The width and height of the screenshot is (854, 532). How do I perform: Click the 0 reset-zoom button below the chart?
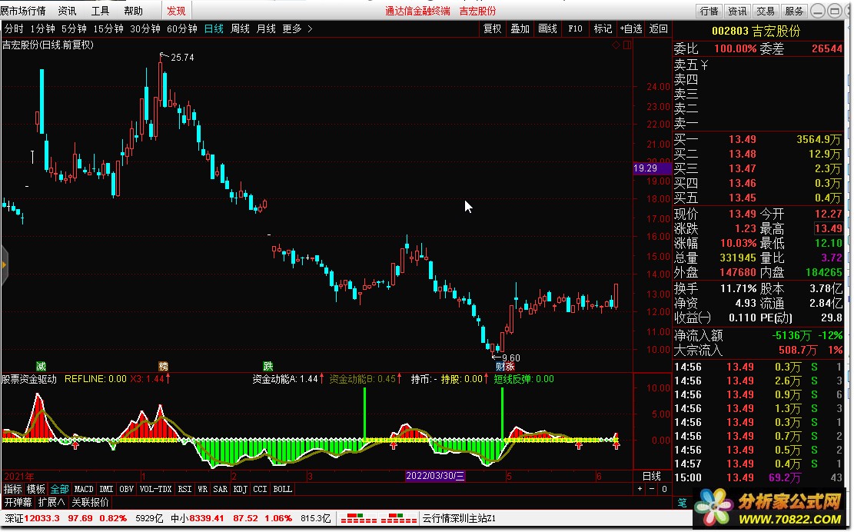[x=664, y=489]
